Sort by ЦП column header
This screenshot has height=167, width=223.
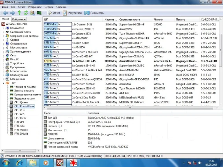73,19
